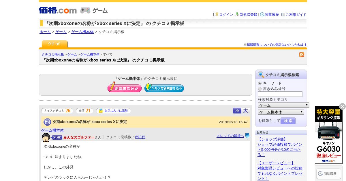The width and height of the screenshot is (346, 181).
Task: Click floating 閲覧履歴 button at bottom right
Action: 329,174
